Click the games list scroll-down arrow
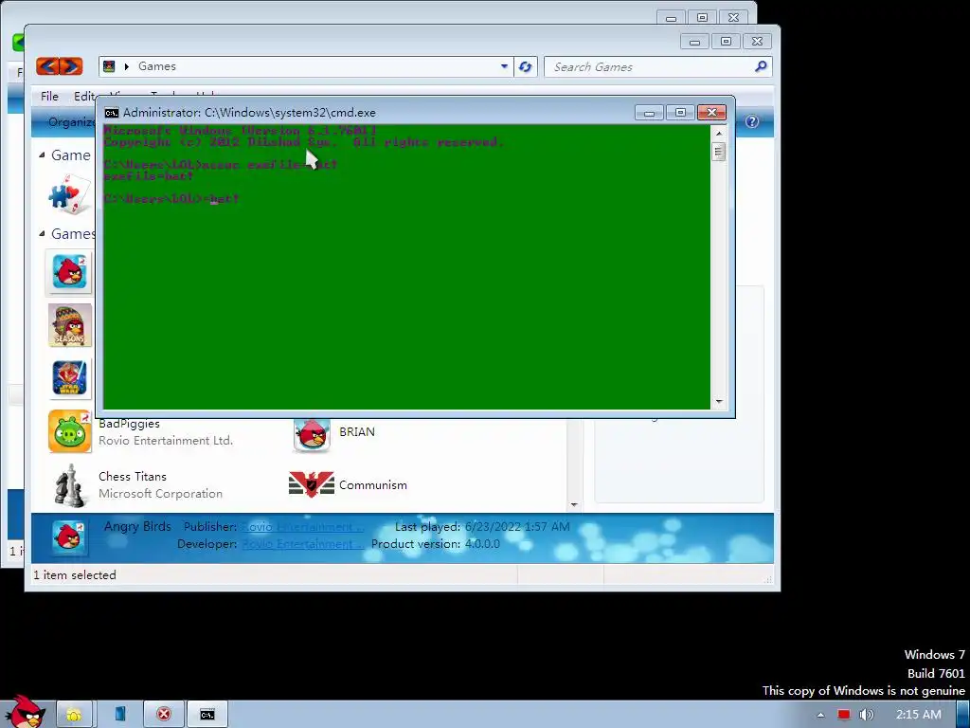The height and width of the screenshot is (728, 970). pos(574,505)
